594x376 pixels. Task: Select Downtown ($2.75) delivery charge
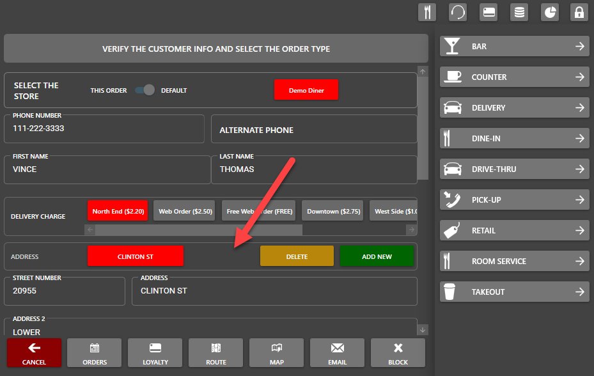(x=334, y=211)
